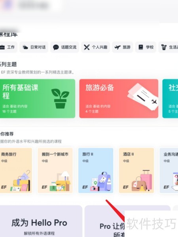Open the 旅行 II lesson card
Viewport: 178px width, 237px height.
pos(96,171)
